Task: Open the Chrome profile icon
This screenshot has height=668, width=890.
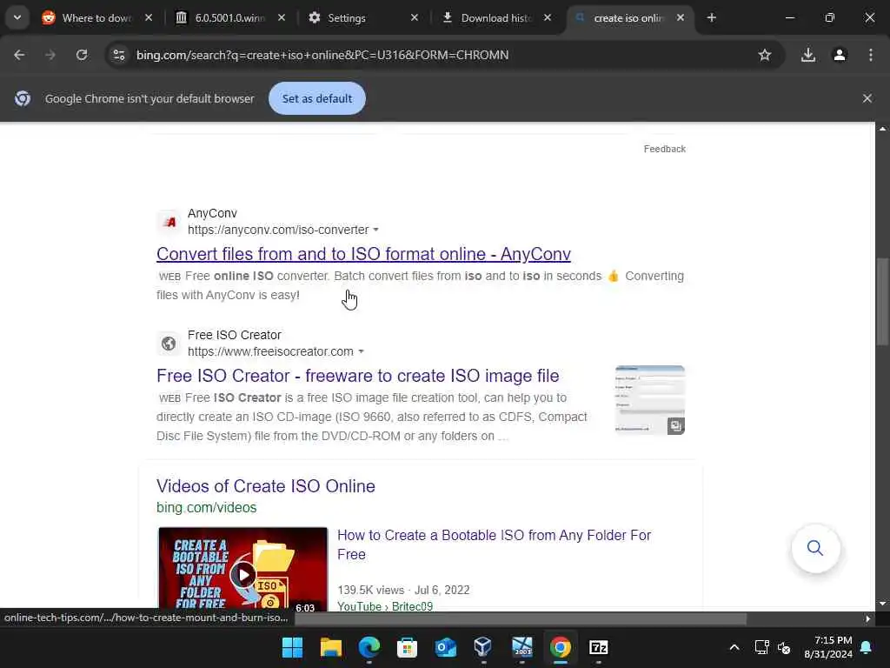Action: pyautogui.click(x=840, y=55)
